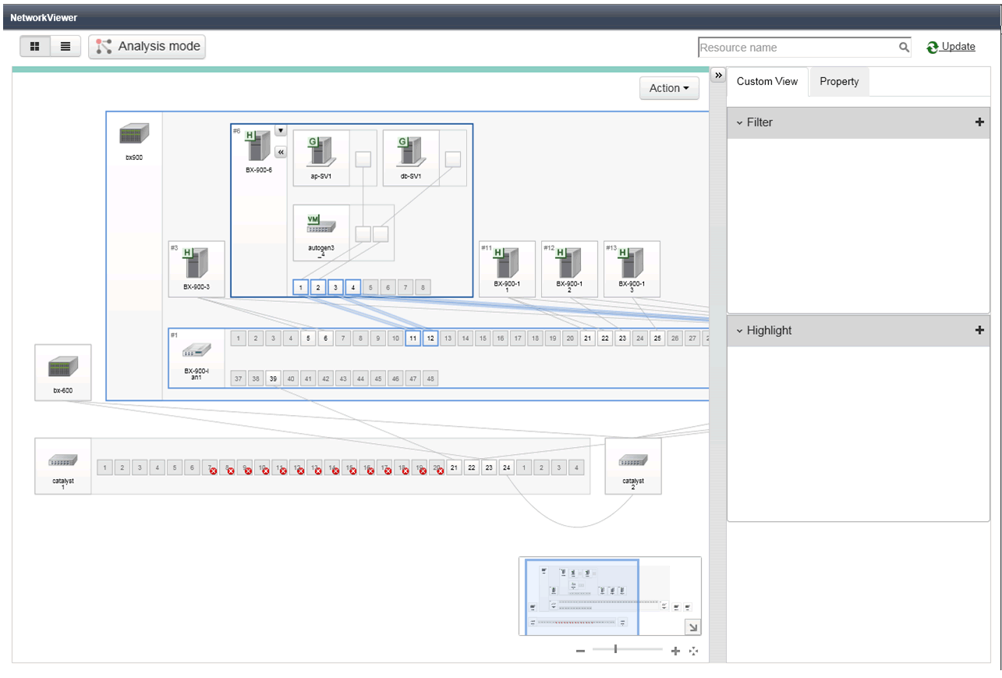The image size is (1002, 678).
Task: Select the bx-600 chassis icon
Action: pyautogui.click(x=62, y=367)
